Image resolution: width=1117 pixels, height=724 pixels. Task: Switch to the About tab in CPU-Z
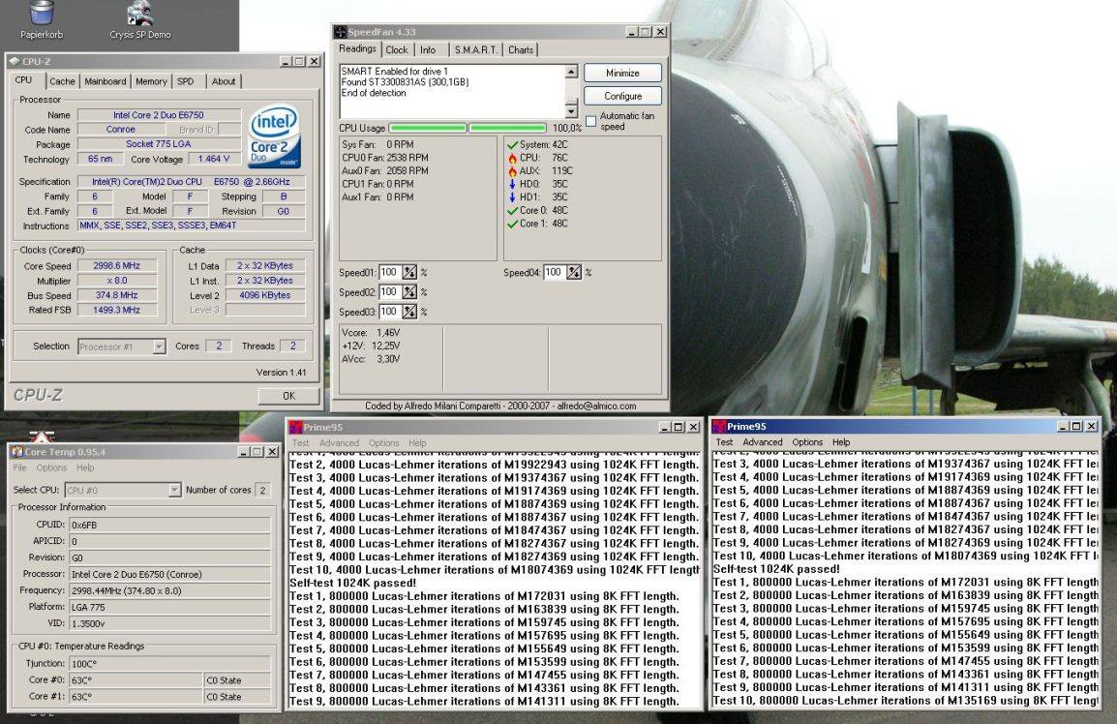tap(224, 81)
